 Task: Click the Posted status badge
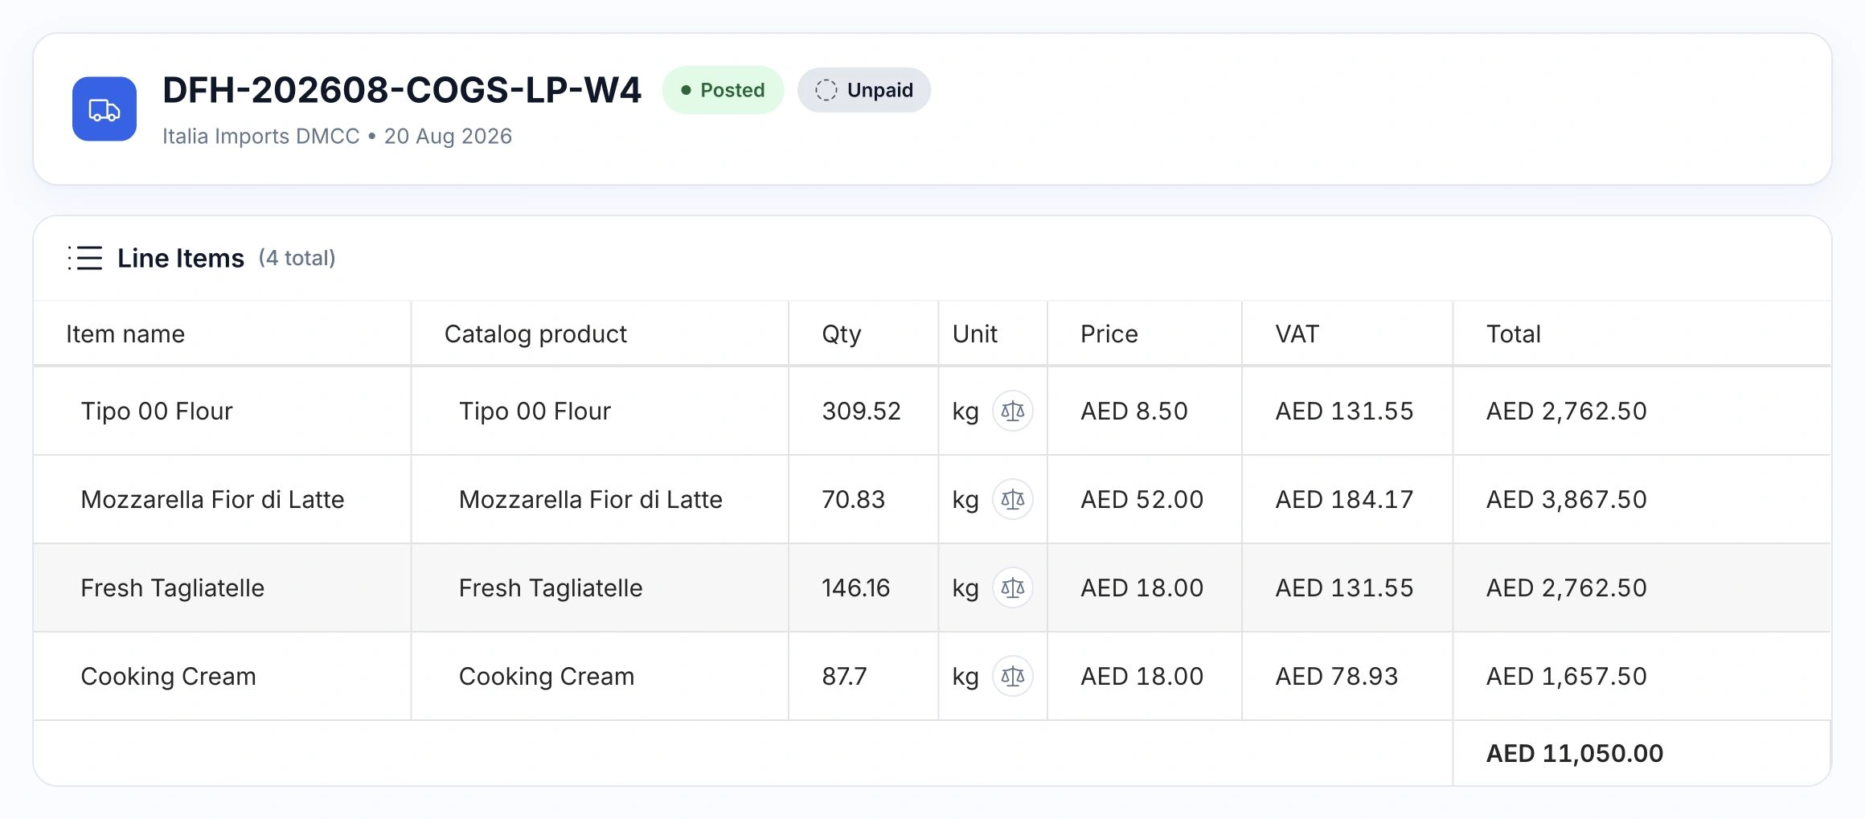pos(723,90)
